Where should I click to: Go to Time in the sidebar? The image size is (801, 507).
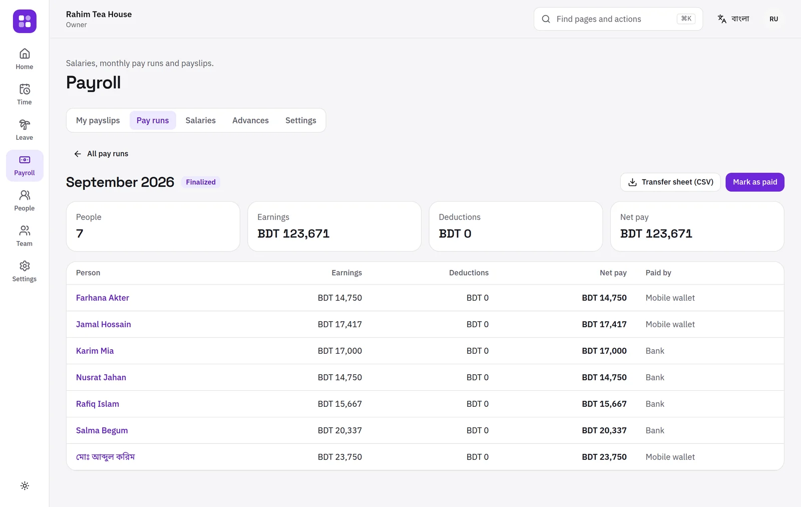pos(25,94)
